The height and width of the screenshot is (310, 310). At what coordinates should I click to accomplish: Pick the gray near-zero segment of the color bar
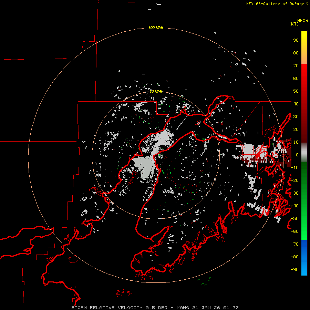[304, 152]
